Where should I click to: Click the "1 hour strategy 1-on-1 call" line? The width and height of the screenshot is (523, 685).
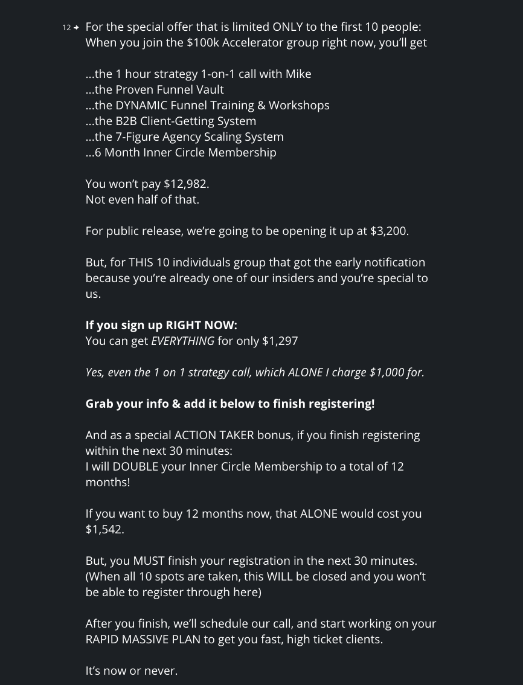[198, 74]
